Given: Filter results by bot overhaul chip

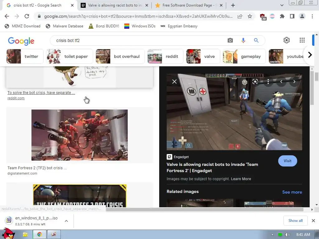Looking at the screenshot, I should click(x=120, y=56).
